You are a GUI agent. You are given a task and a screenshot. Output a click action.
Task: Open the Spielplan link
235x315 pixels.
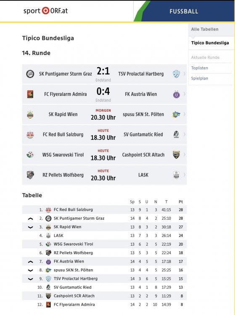[x=199, y=79]
